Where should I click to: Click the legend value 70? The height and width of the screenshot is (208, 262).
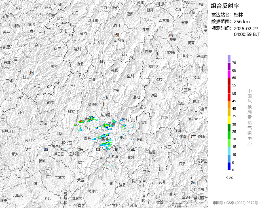click(x=234, y=63)
